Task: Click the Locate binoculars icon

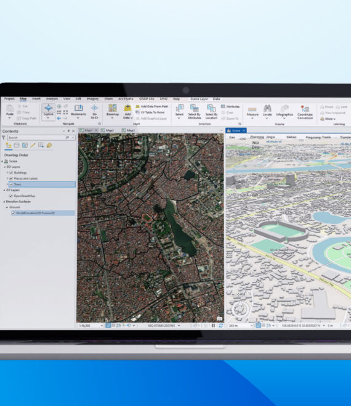Action: click(267, 109)
